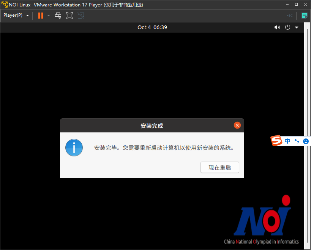This screenshot has height=250, width=311.
Task: Close the 安装完成 dialog with orange X
Action: (237, 126)
